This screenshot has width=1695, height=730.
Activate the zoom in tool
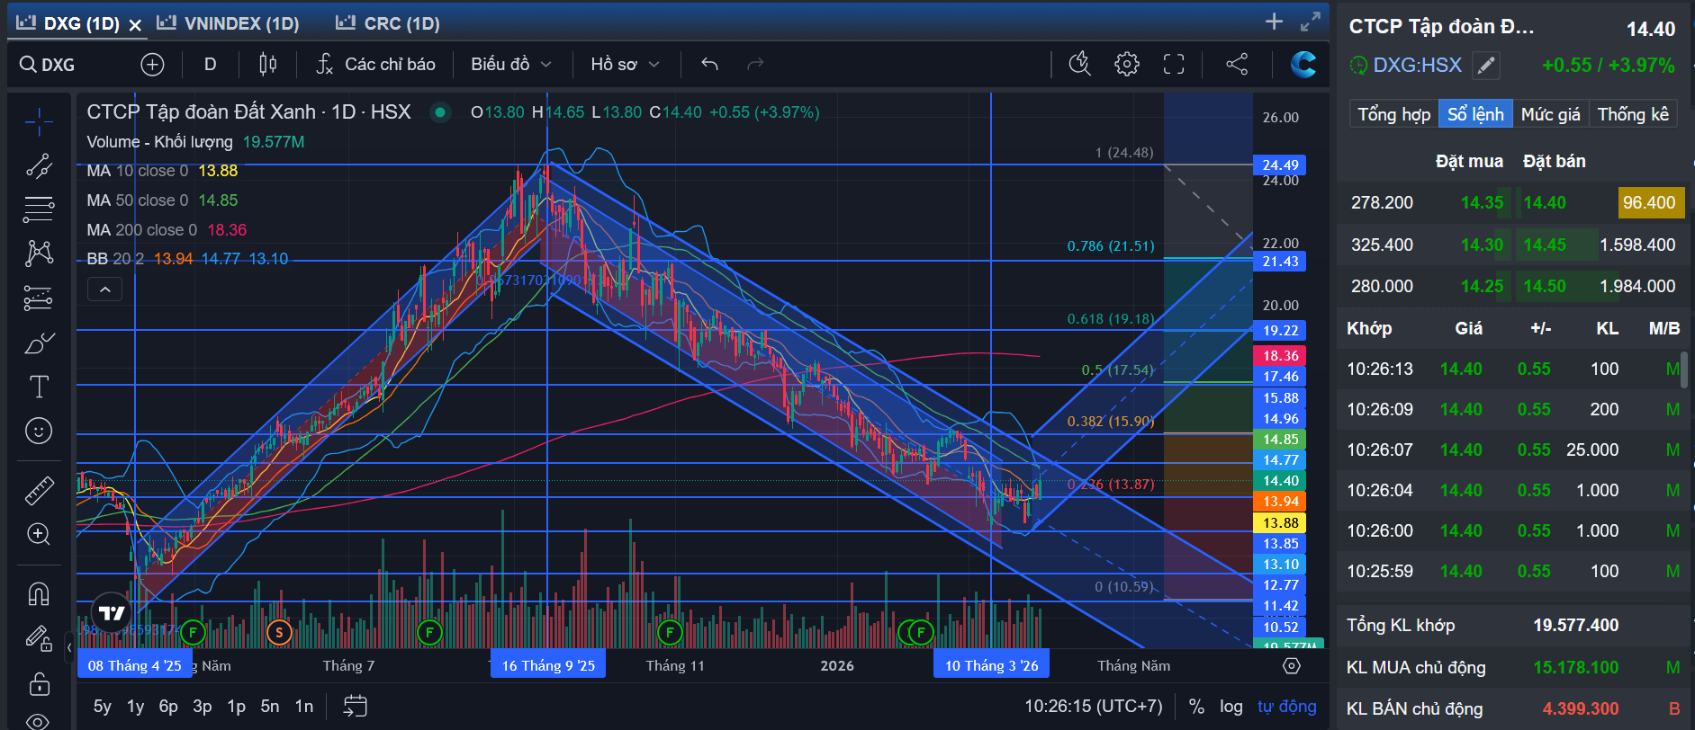click(x=39, y=534)
